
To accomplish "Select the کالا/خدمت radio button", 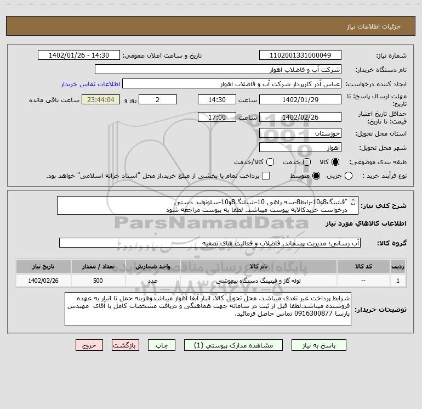I will click(270, 162).
